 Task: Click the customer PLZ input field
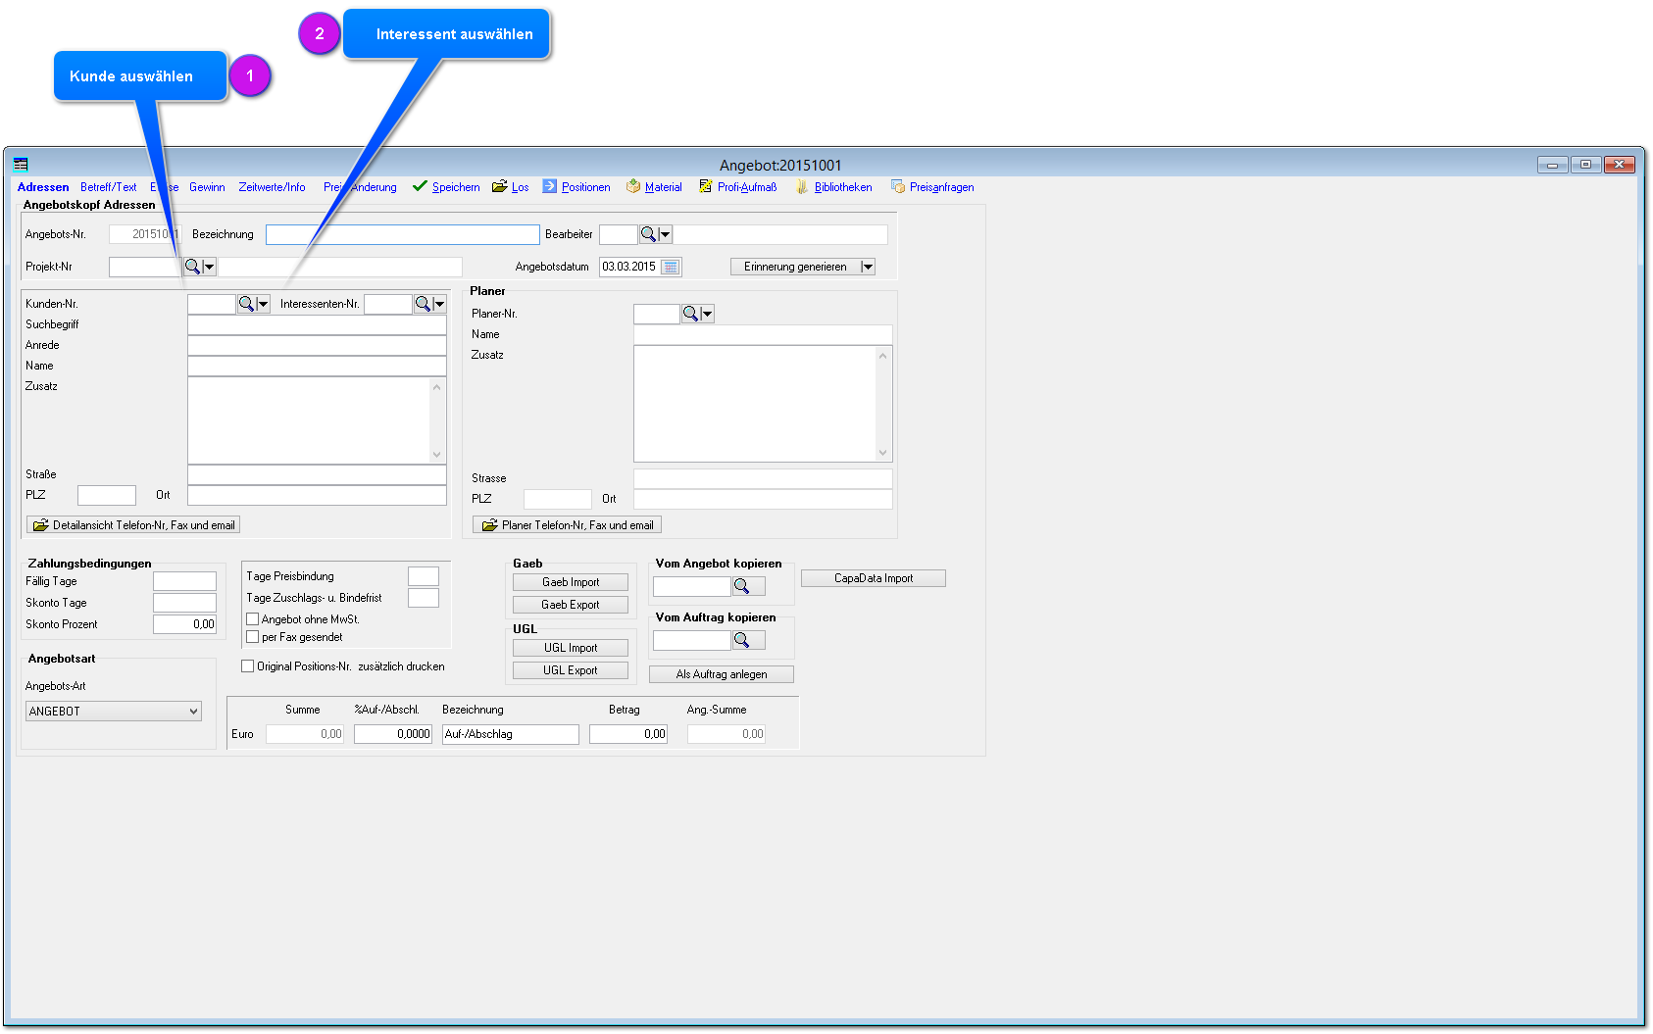(107, 495)
